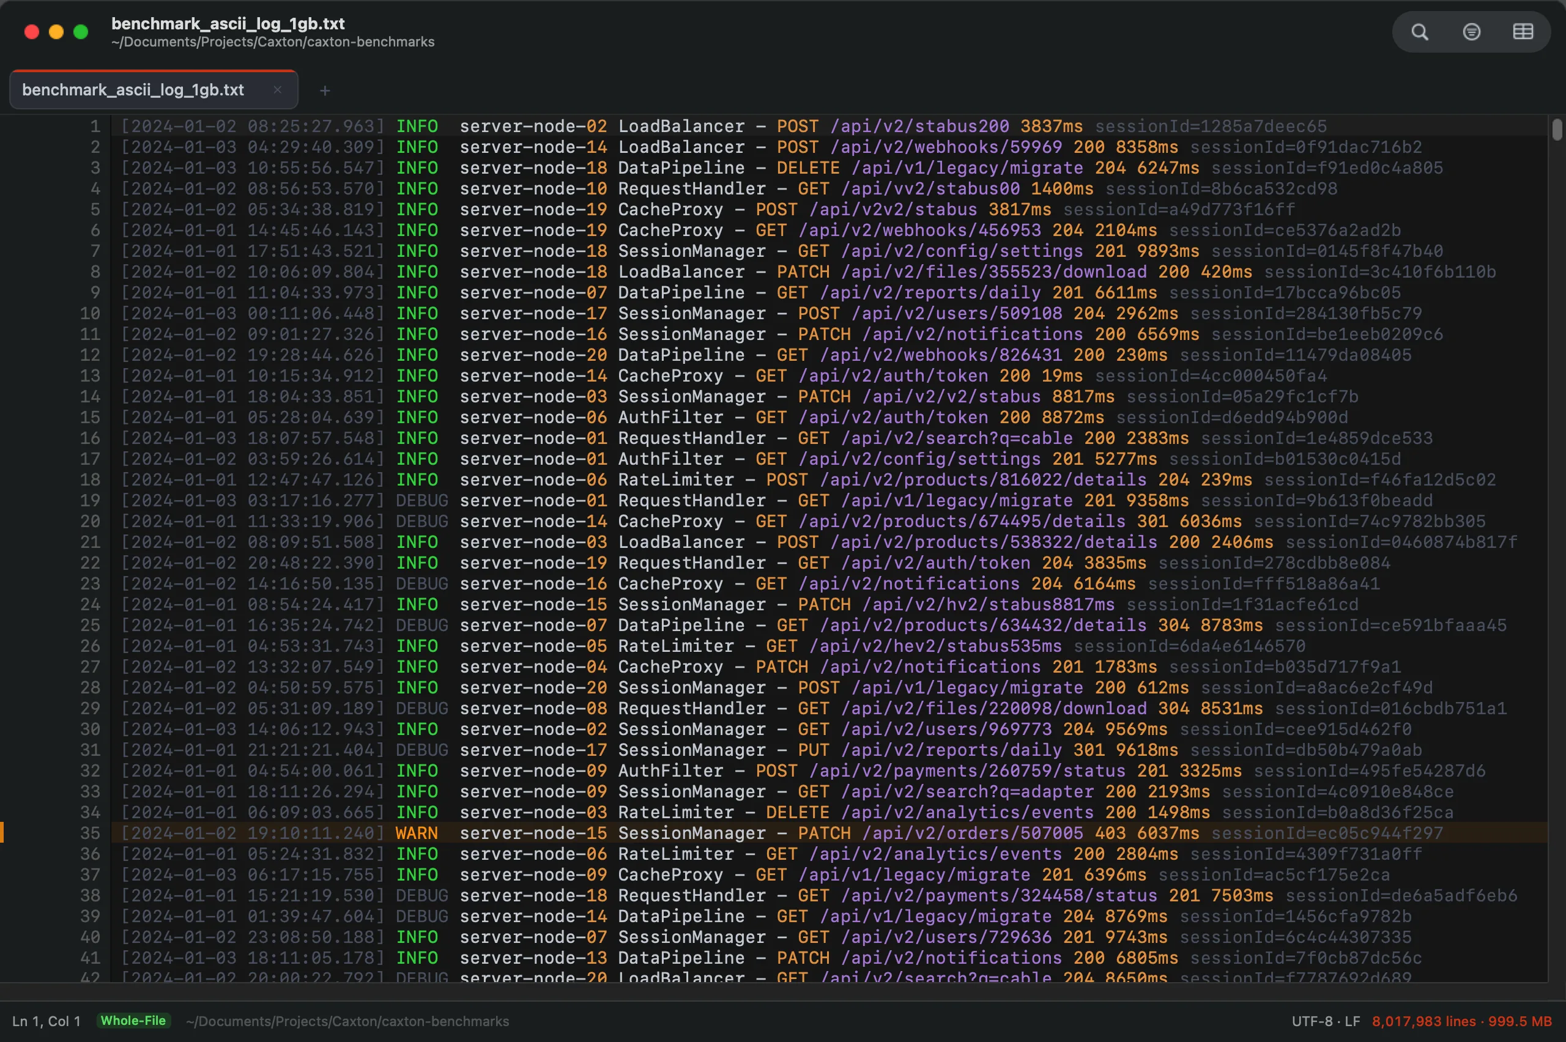Click the Ln 1, Col 1 indicator
Screen dimensions: 1566x1042
coord(46,1021)
